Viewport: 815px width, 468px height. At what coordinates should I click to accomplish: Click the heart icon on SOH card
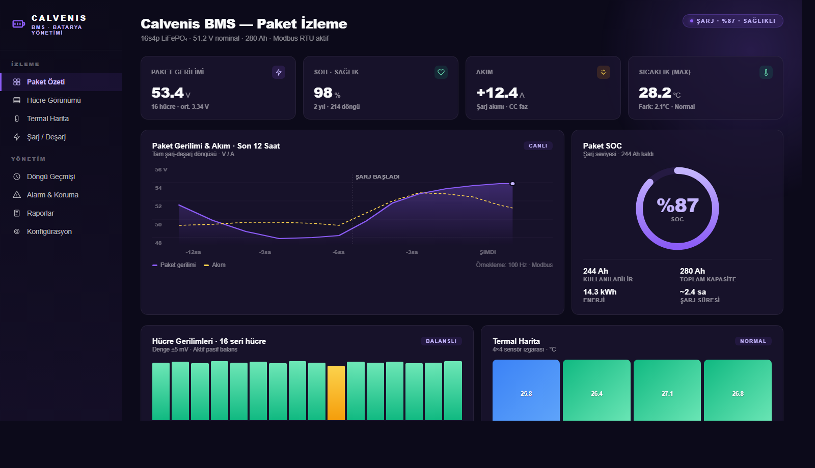pos(441,72)
